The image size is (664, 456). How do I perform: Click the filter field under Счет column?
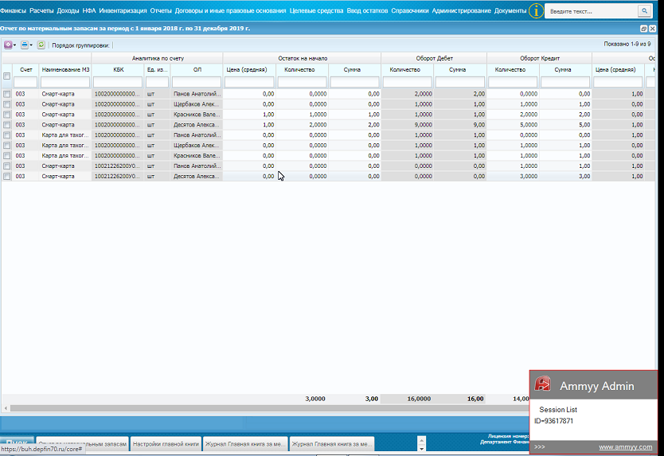coord(25,82)
